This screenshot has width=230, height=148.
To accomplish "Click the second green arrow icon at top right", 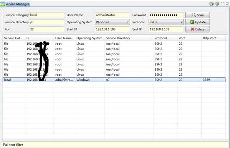I will 217,4.
